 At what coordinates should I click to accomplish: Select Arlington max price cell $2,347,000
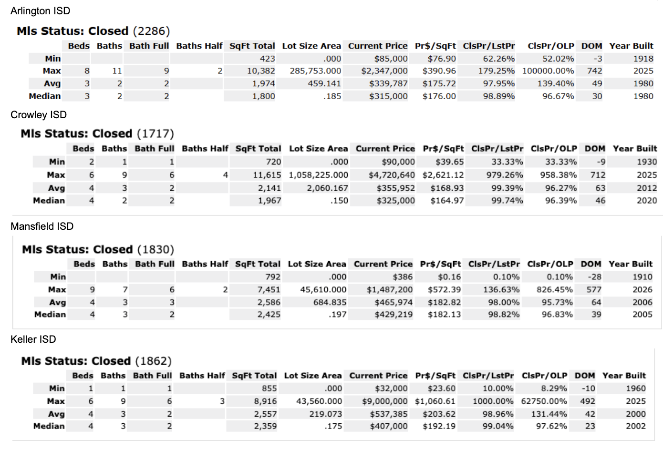(384, 71)
